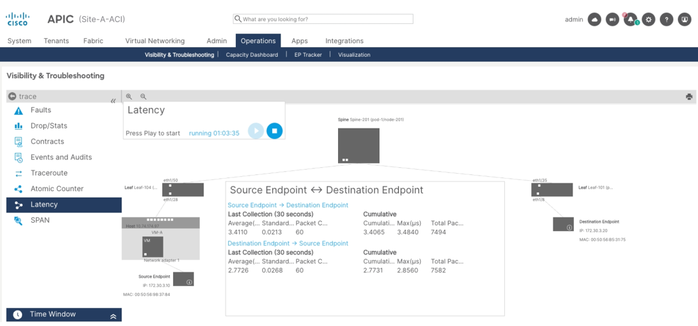698x326 pixels.
Task: Click the max latency value 2.8560
Action: pos(408,270)
